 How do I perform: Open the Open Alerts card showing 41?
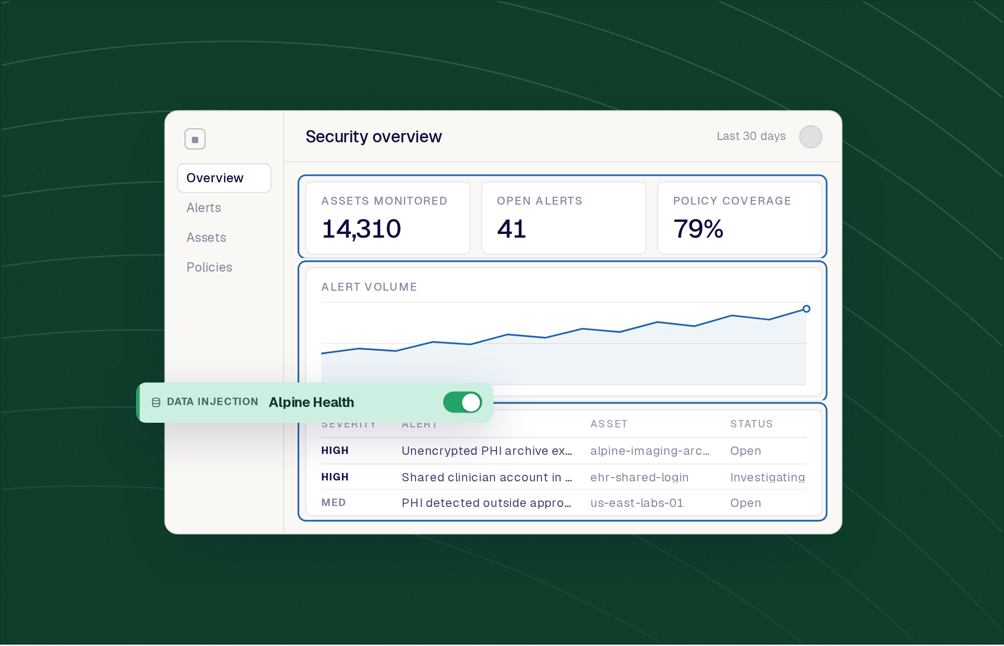coord(563,218)
